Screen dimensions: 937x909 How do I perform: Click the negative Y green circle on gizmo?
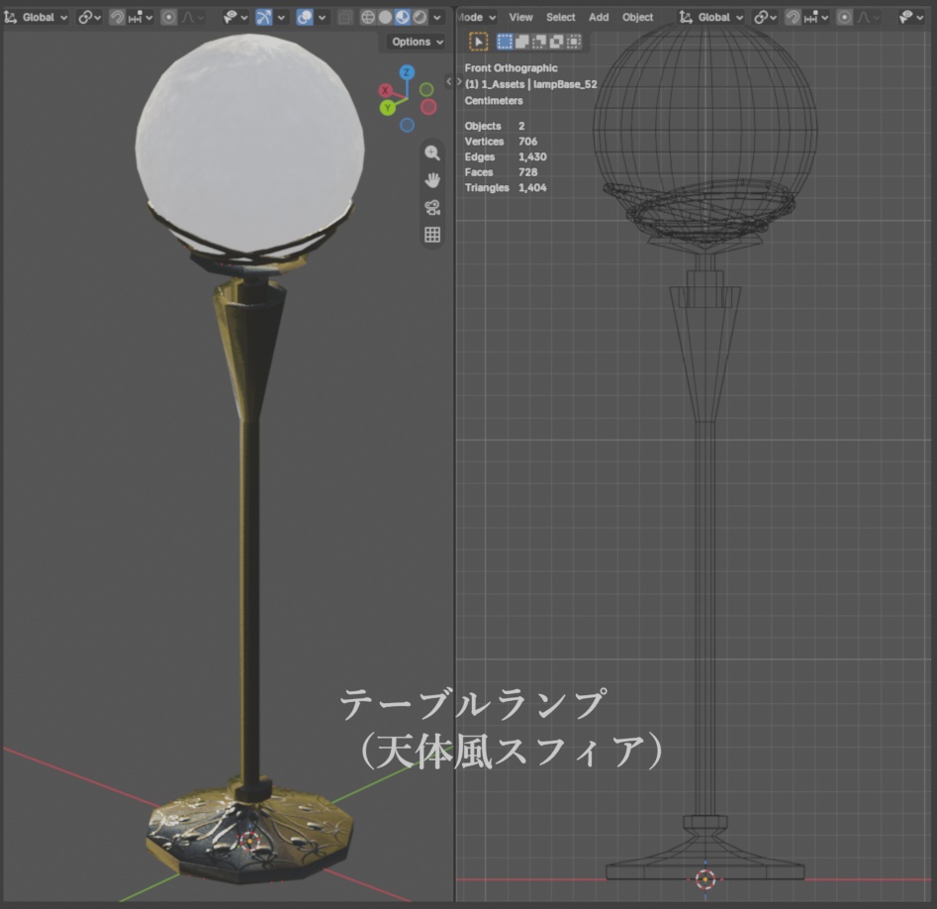(426, 90)
